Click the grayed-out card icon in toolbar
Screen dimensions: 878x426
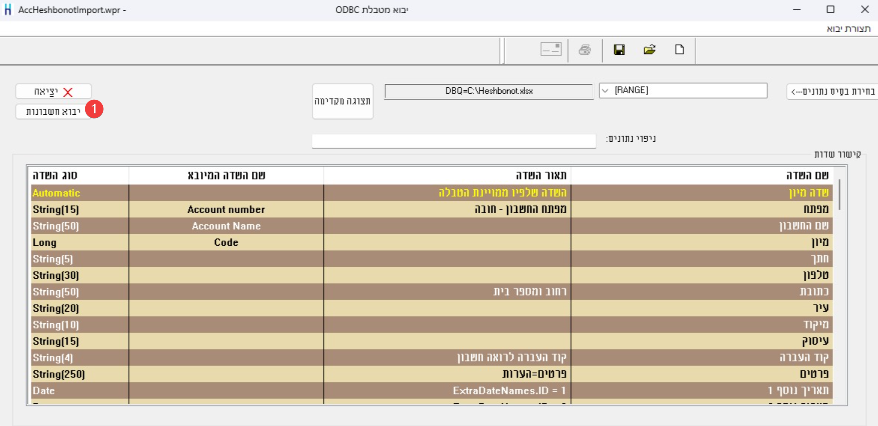point(551,49)
